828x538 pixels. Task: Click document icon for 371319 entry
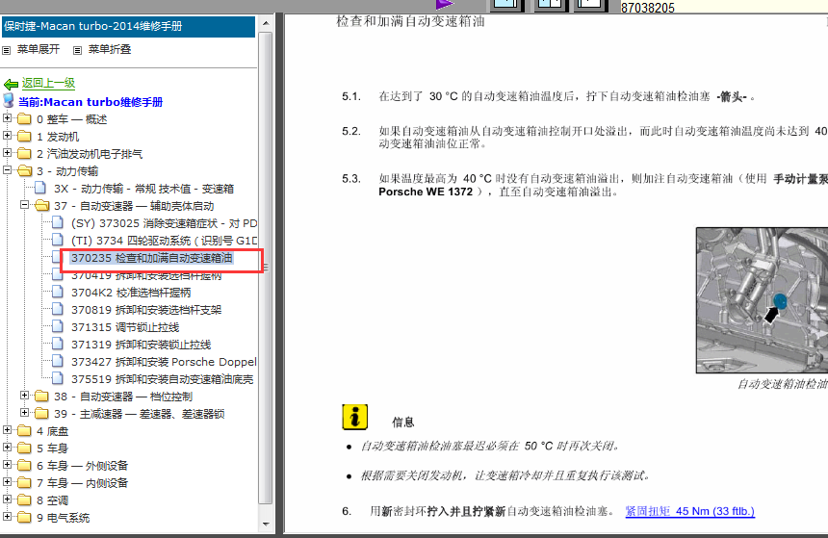tap(58, 344)
